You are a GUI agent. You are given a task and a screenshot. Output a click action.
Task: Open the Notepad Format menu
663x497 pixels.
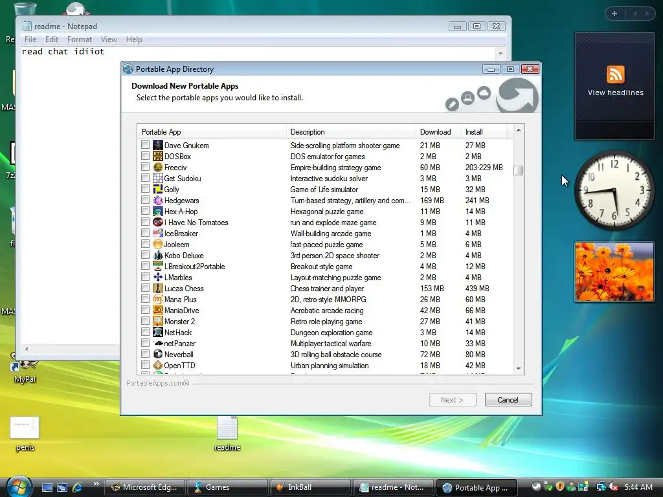click(80, 39)
